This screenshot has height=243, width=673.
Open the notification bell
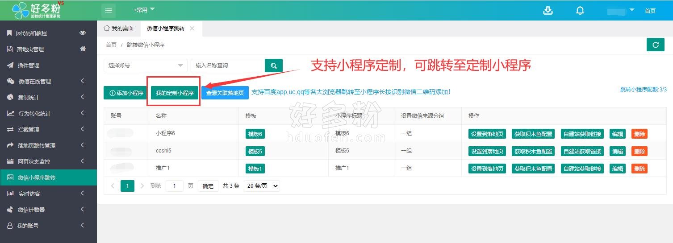580,11
